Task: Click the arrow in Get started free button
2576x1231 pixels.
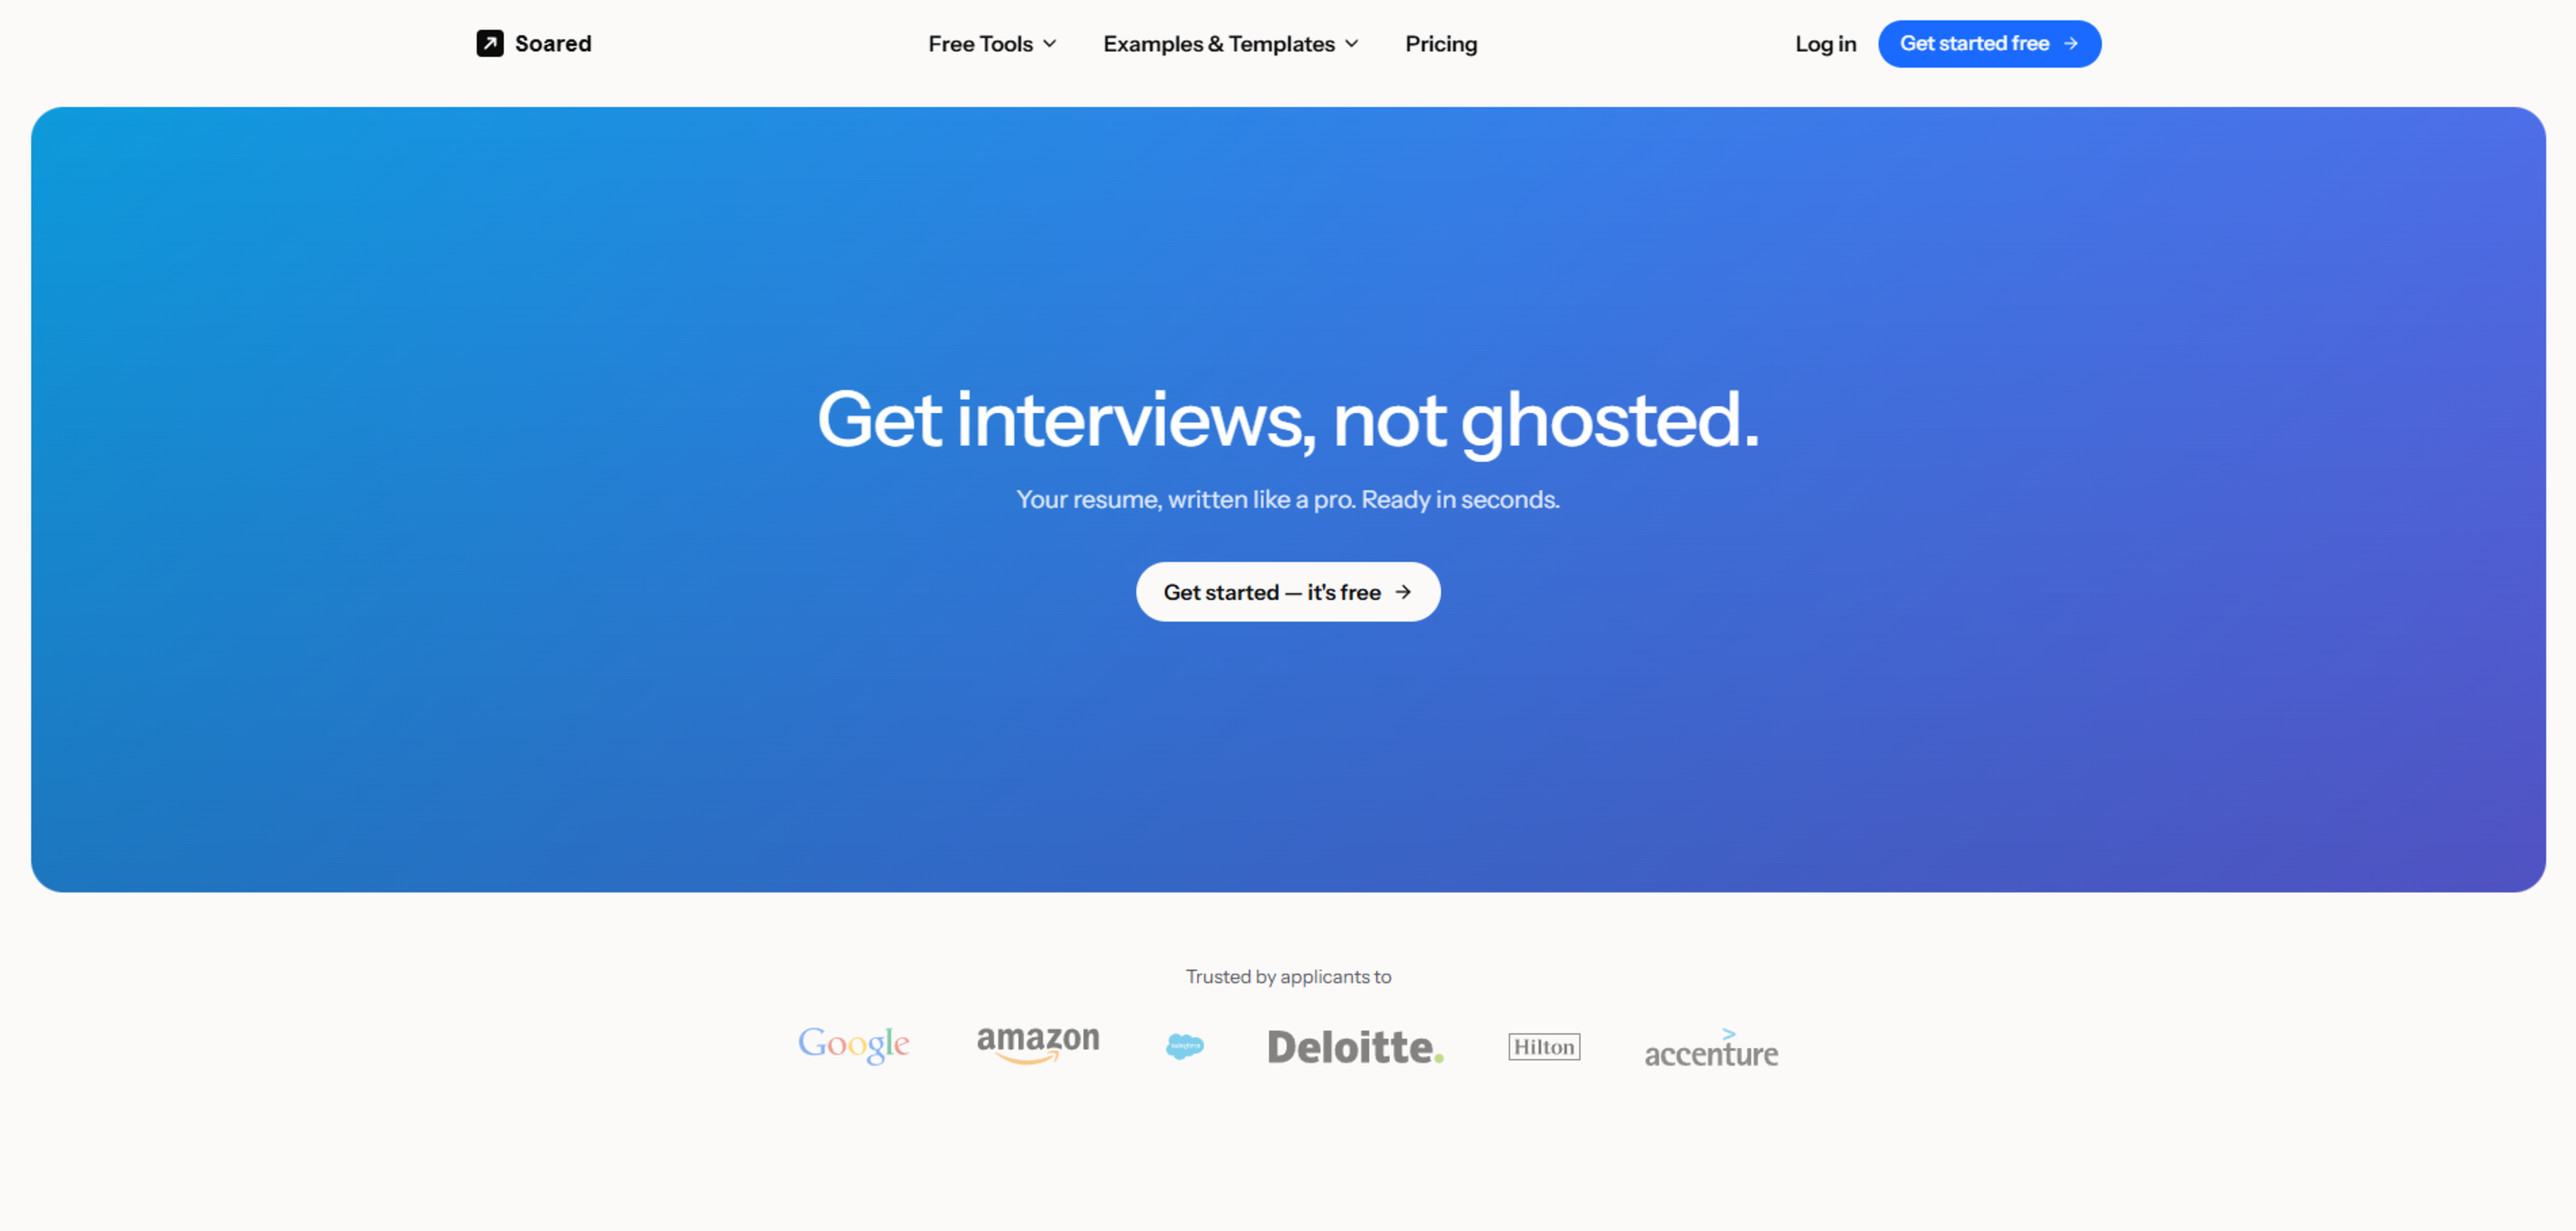Action: point(2071,44)
